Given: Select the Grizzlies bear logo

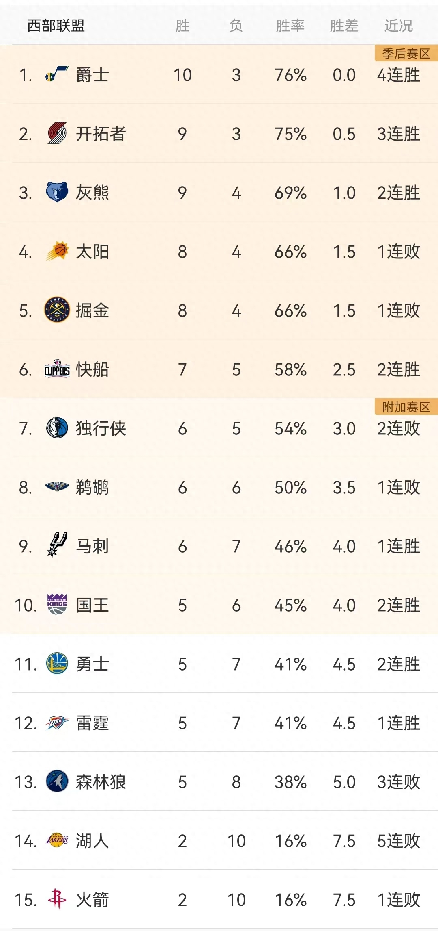Looking at the screenshot, I should 57,192.
